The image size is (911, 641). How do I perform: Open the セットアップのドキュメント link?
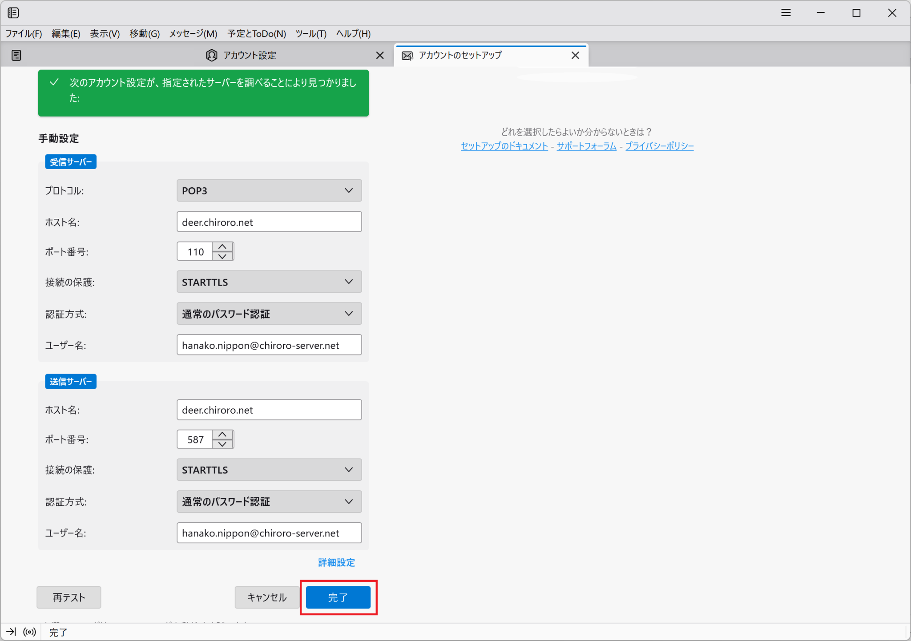tap(504, 146)
